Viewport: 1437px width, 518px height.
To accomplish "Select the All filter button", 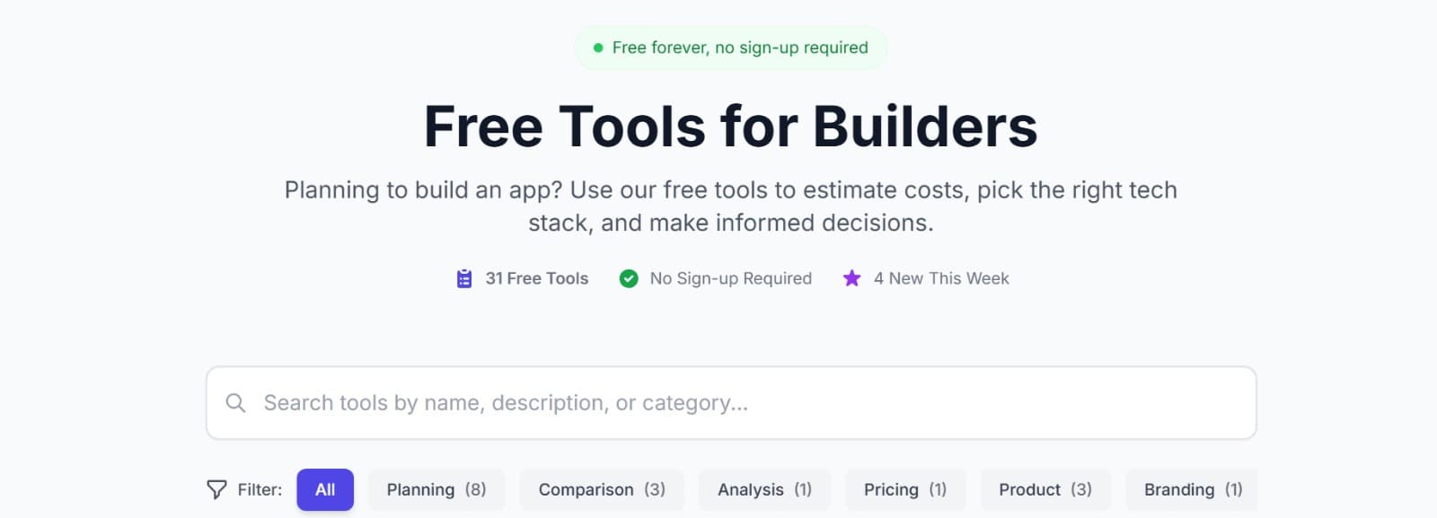I will coord(325,489).
